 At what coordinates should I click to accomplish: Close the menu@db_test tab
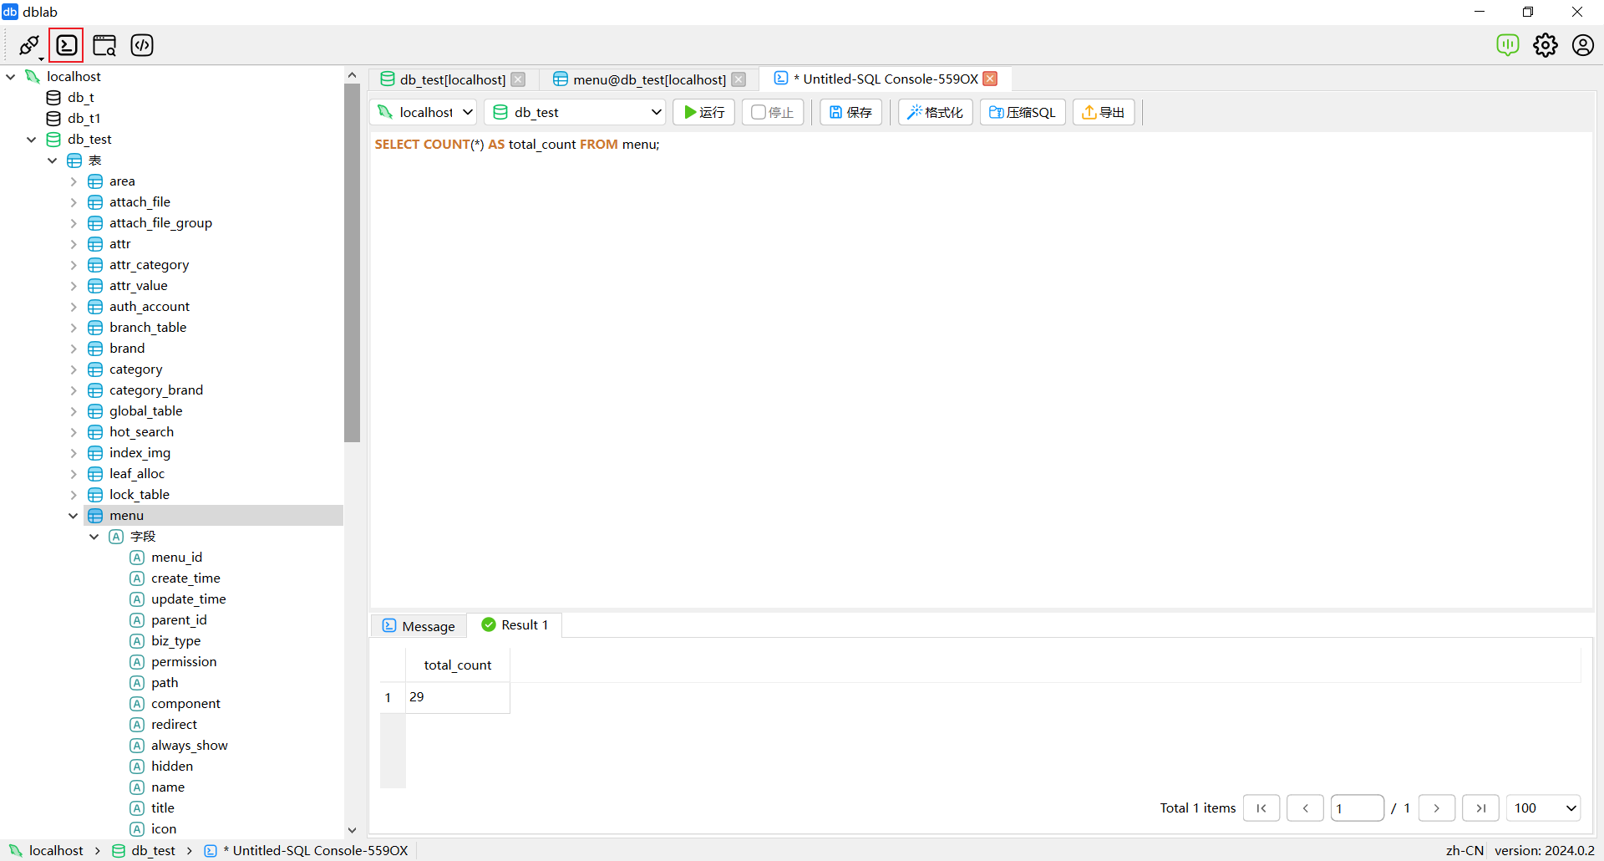[x=739, y=79]
